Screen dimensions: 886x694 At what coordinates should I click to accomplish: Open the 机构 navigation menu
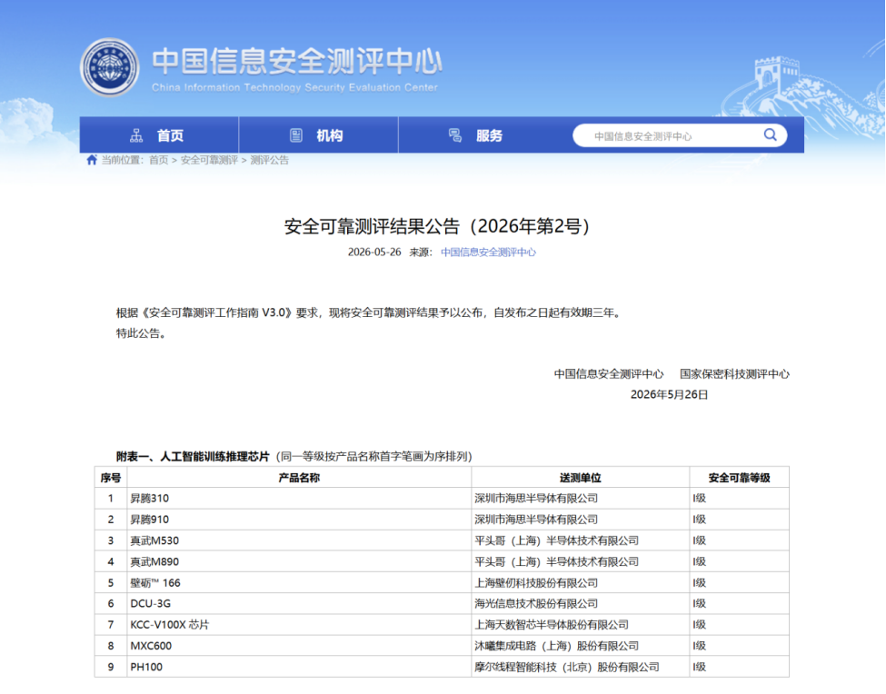(319, 135)
